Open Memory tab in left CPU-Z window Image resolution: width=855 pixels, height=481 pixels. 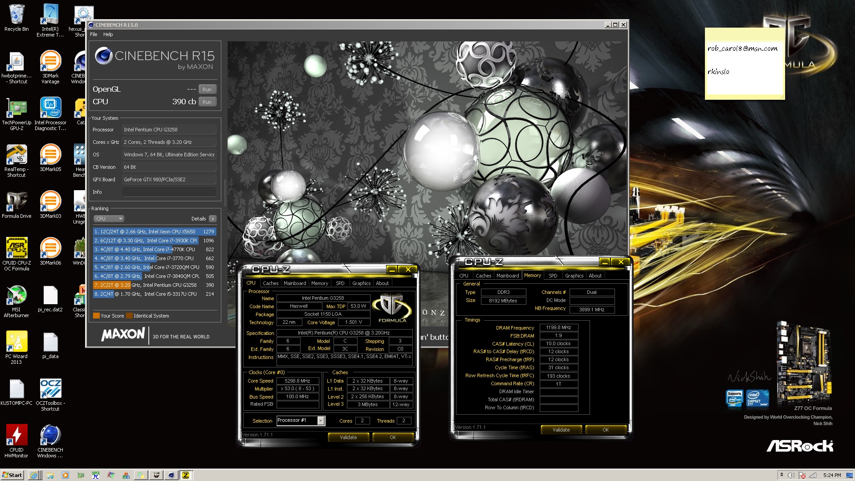click(x=320, y=283)
